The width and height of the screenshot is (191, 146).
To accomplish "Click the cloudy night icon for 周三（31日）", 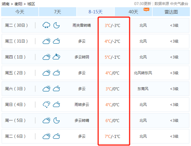I will pyautogui.click(x=56, y=41).
